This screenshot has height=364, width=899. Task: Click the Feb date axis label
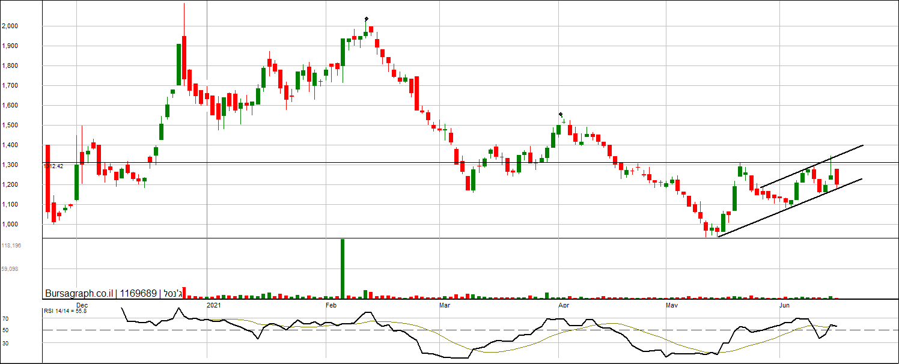point(331,306)
